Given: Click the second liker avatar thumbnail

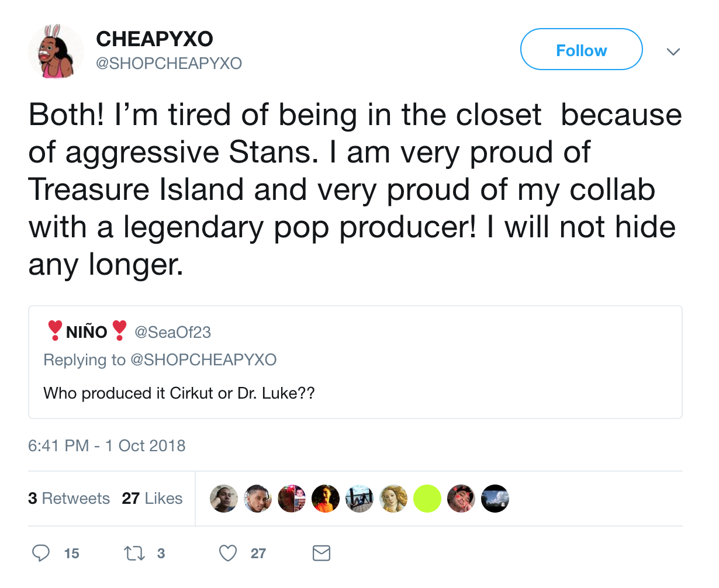Looking at the screenshot, I should tap(257, 499).
